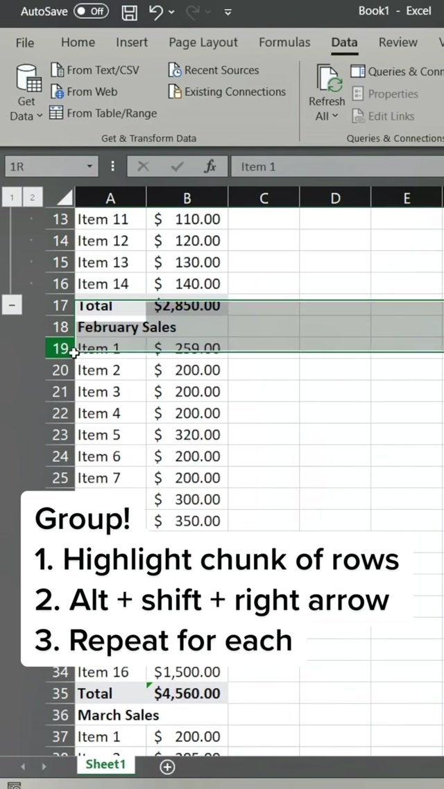Click Existing Connections icon
The image size is (444, 789).
(176, 92)
